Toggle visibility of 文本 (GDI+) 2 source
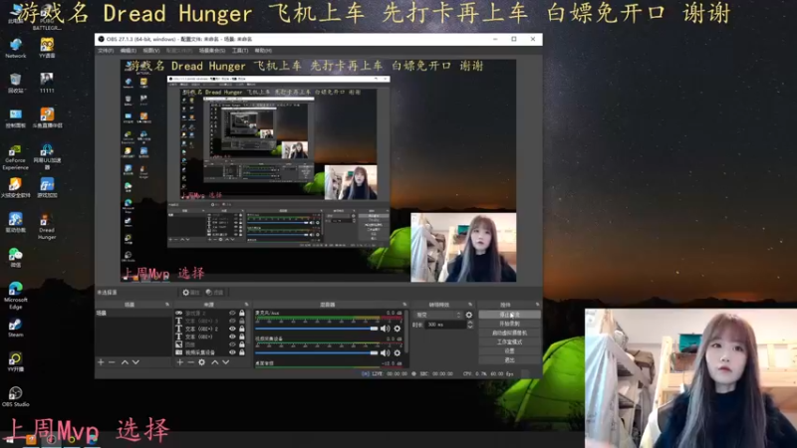 coord(232,329)
